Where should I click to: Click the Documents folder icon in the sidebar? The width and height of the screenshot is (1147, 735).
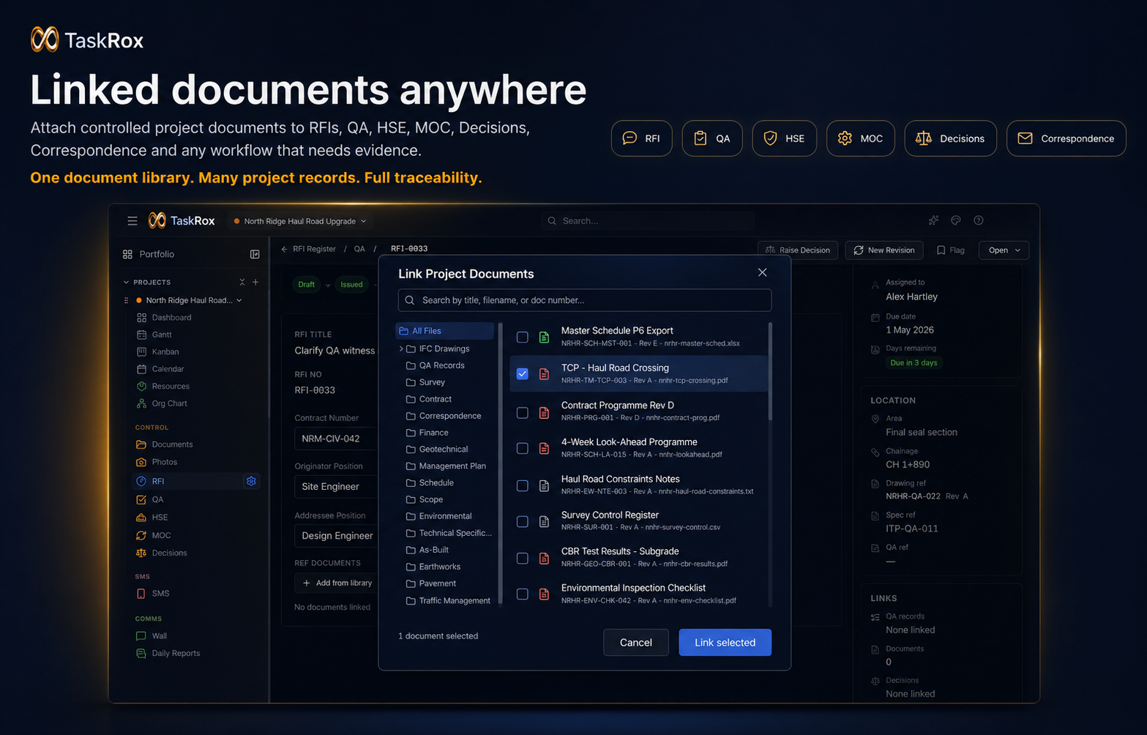click(x=141, y=444)
